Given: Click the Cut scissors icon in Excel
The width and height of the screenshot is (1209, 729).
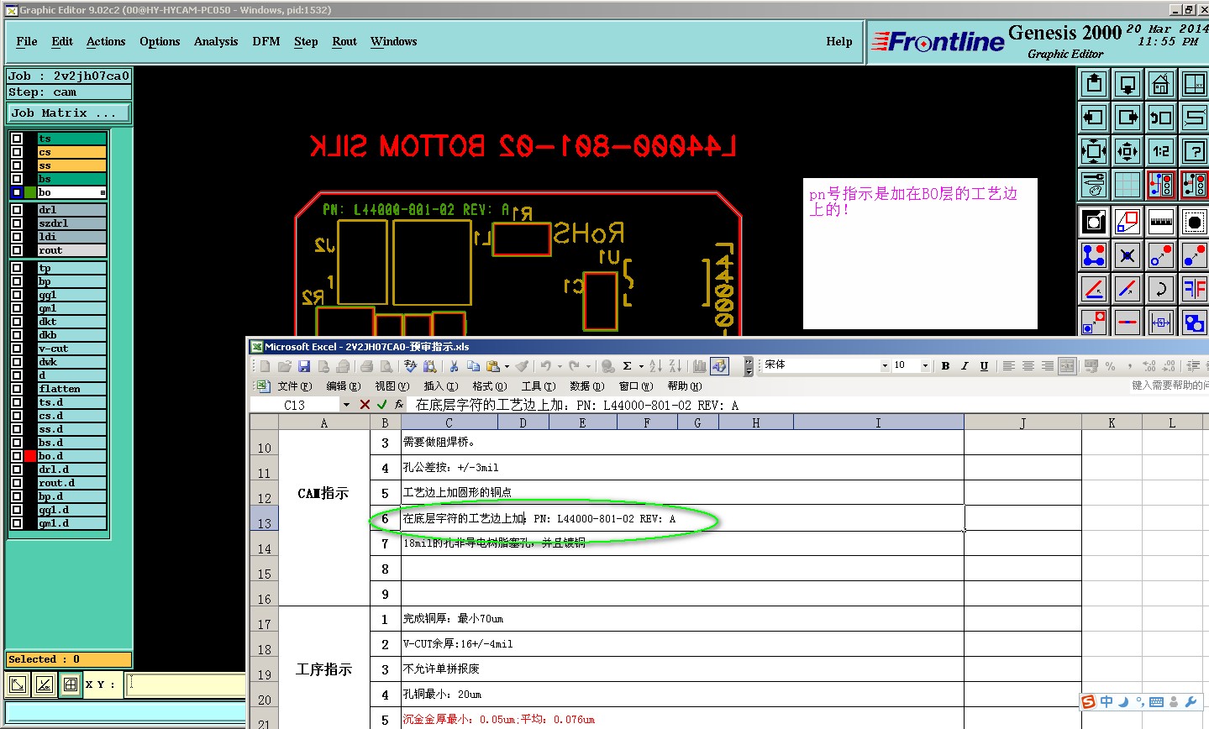Looking at the screenshot, I should click(454, 366).
